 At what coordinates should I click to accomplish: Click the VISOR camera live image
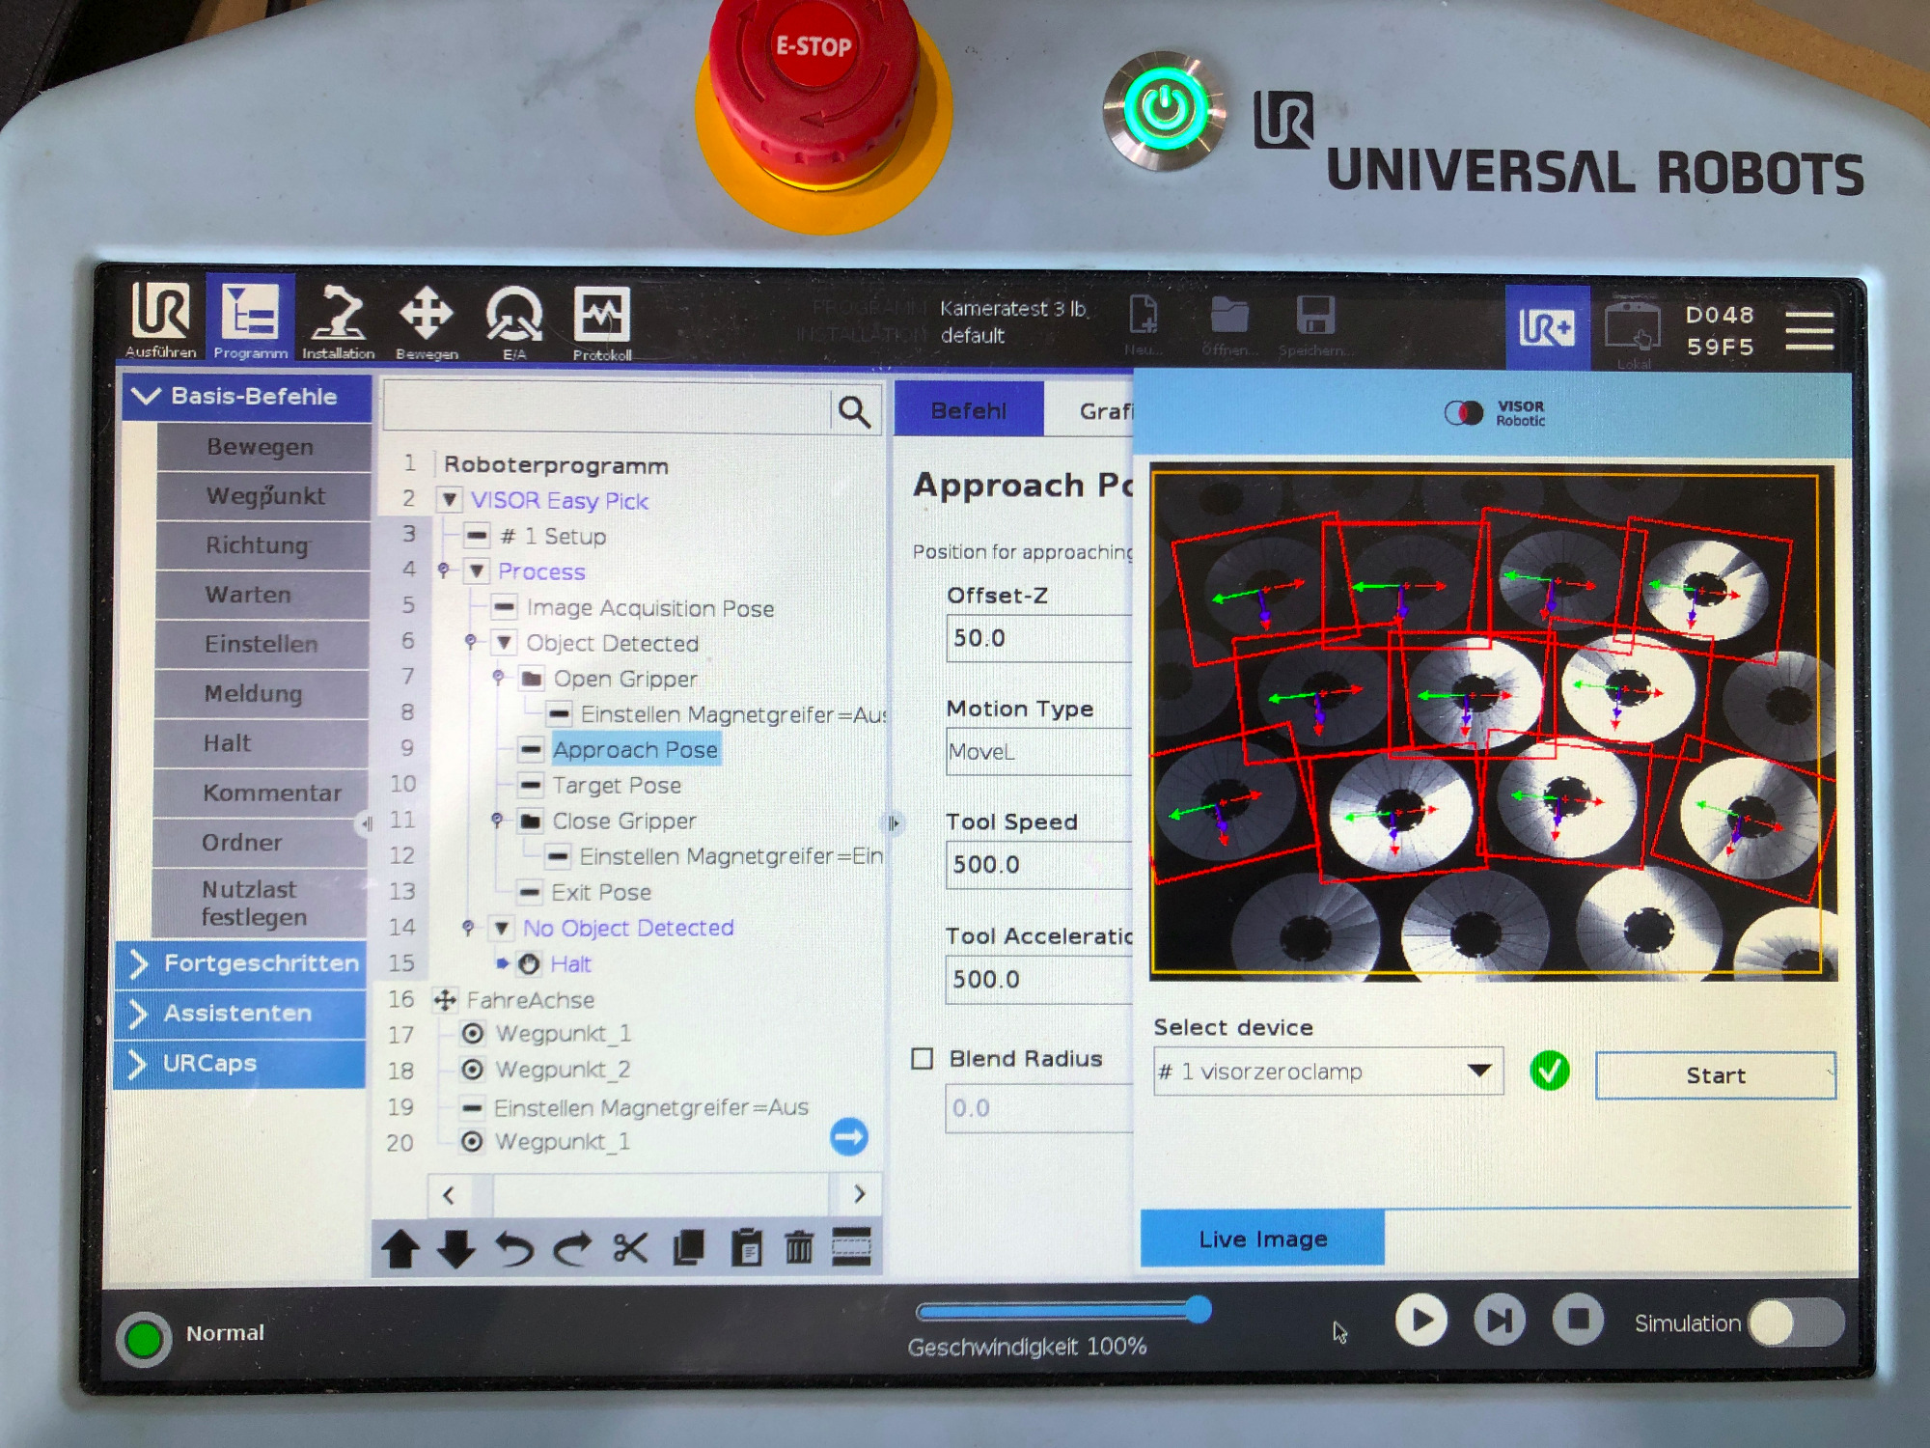(1492, 722)
